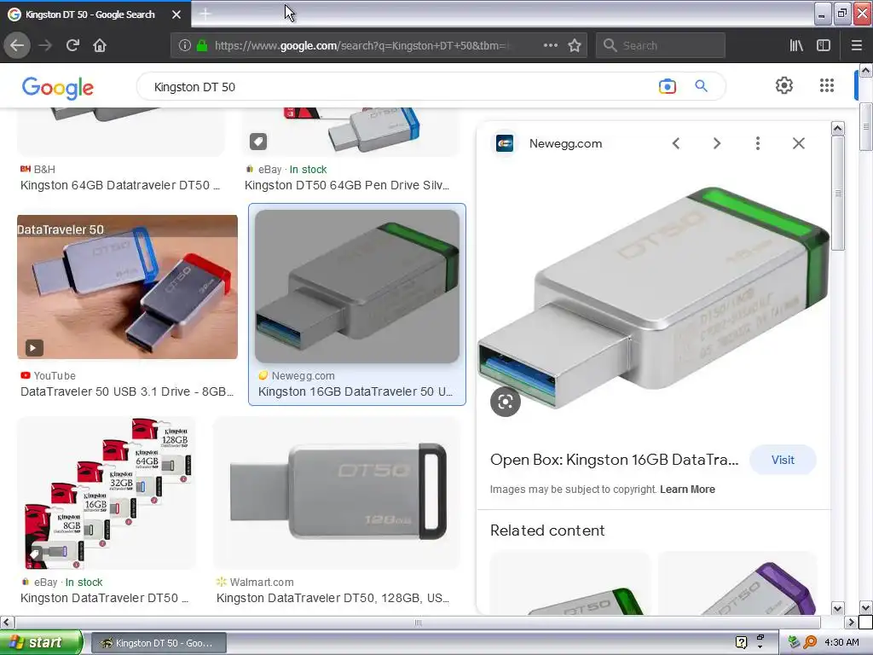Viewport: 873px width, 655px height.
Task: Open page actions three-dot menu in address bar
Action: 550,45
